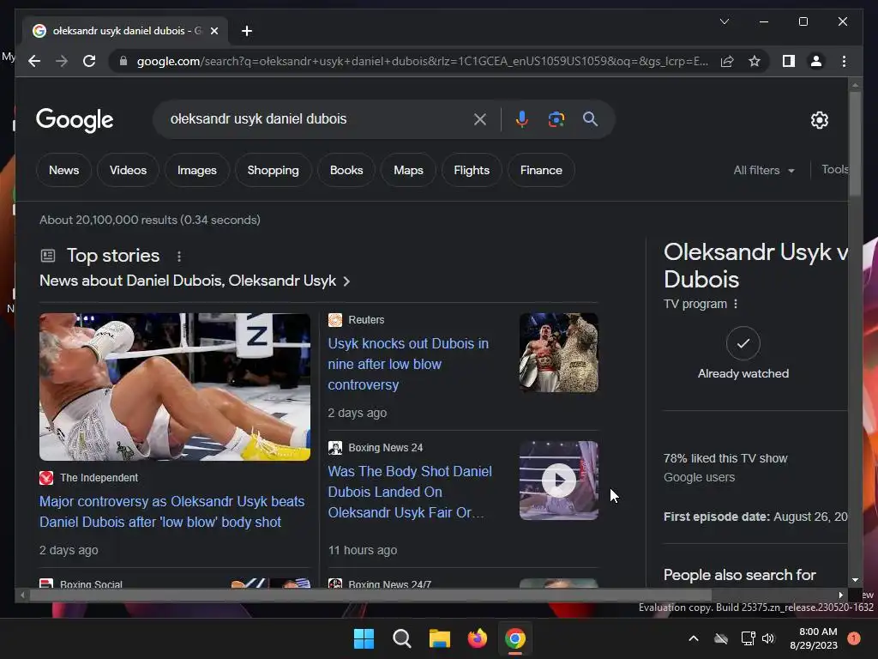The height and width of the screenshot is (659, 878).
Task: Open News about Daniel Dubois, Oleksandr Usyk
Action: click(x=195, y=281)
